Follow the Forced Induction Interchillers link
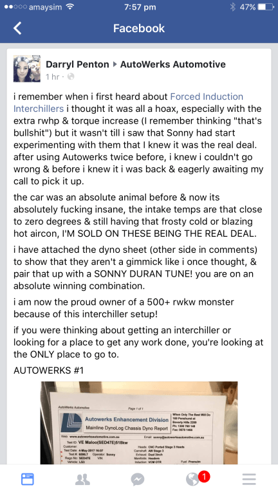278x494 pixels. click(x=128, y=102)
